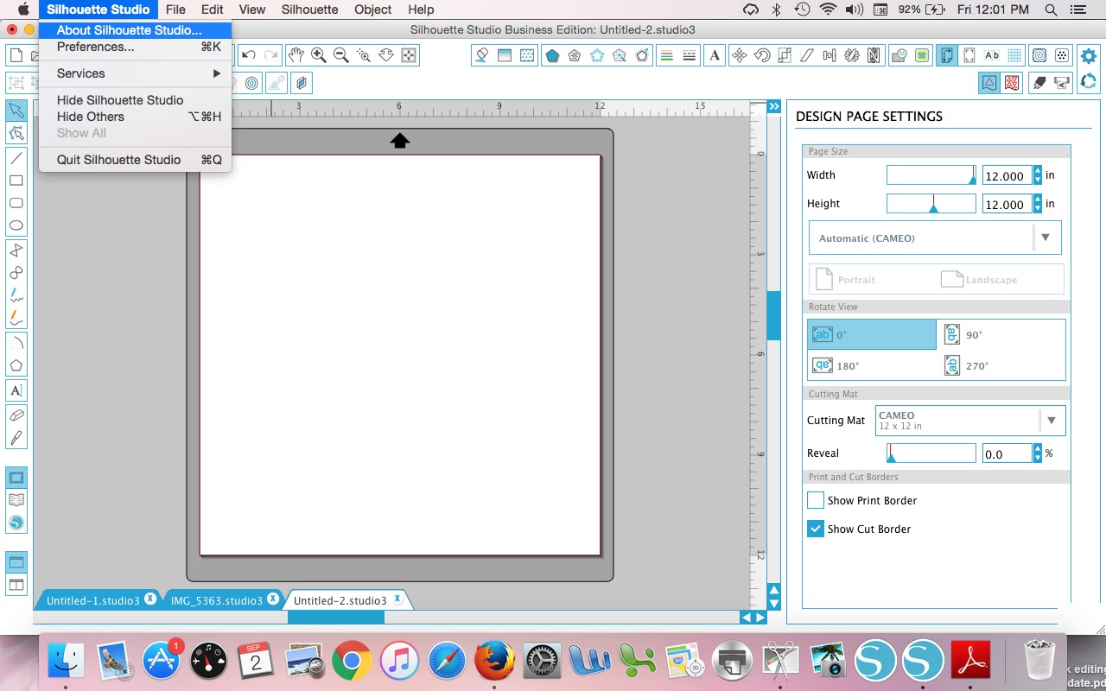This screenshot has height=691, width=1106.
Task: Open the Rhinestone window icon
Action: coord(1061,56)
